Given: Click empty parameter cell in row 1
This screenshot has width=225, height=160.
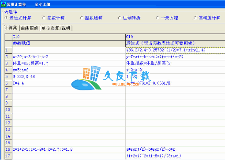Looking at the screenshot, I should [69, 50].
